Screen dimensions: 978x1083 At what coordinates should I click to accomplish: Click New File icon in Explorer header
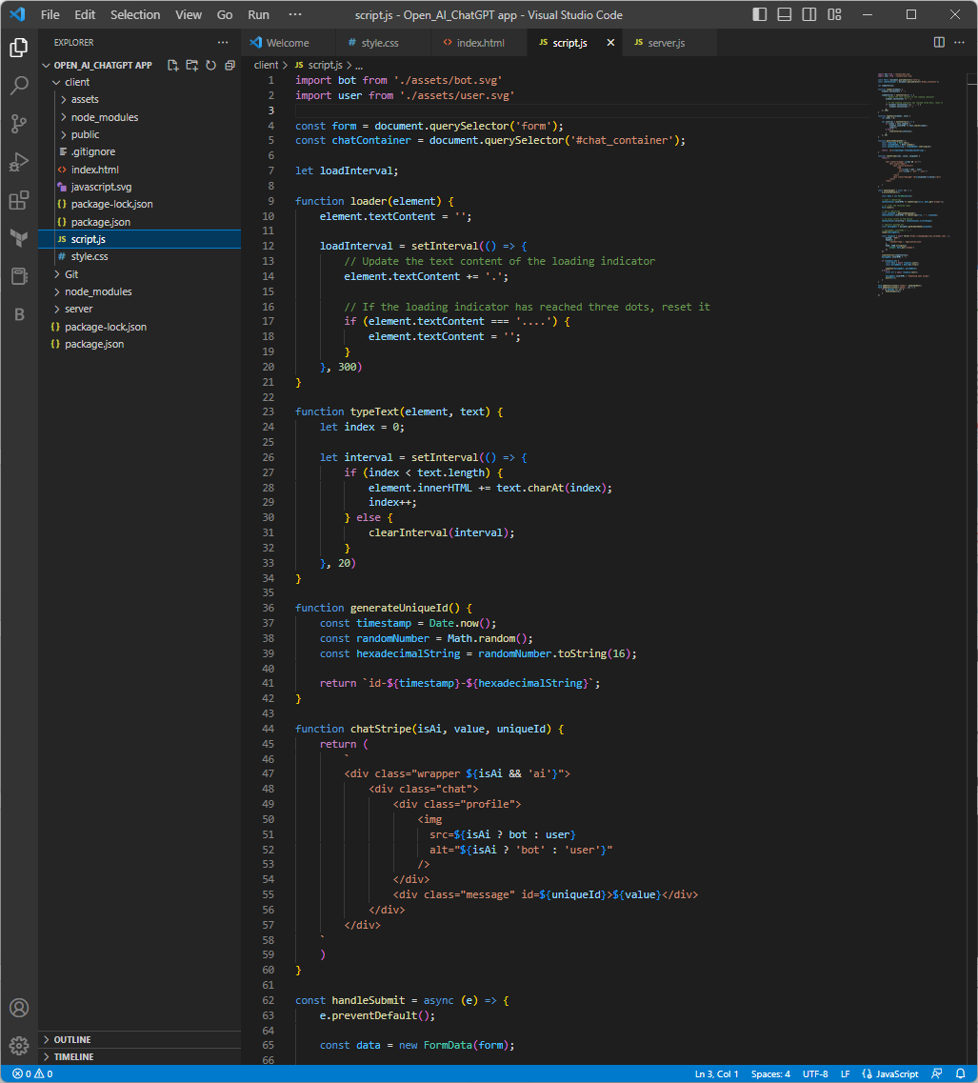pos(172,65)
